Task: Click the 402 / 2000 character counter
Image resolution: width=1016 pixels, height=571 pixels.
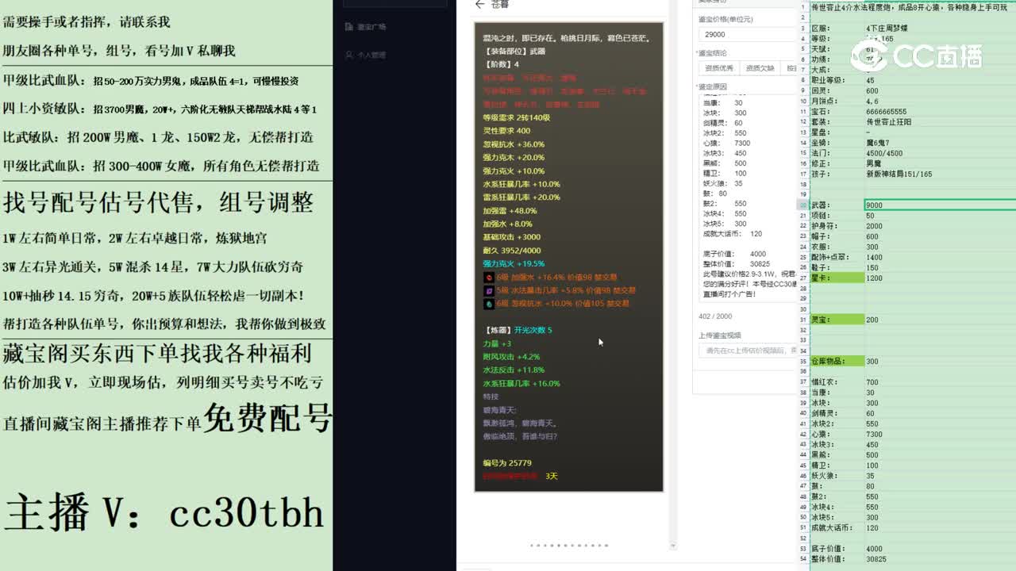Action: 715,316
